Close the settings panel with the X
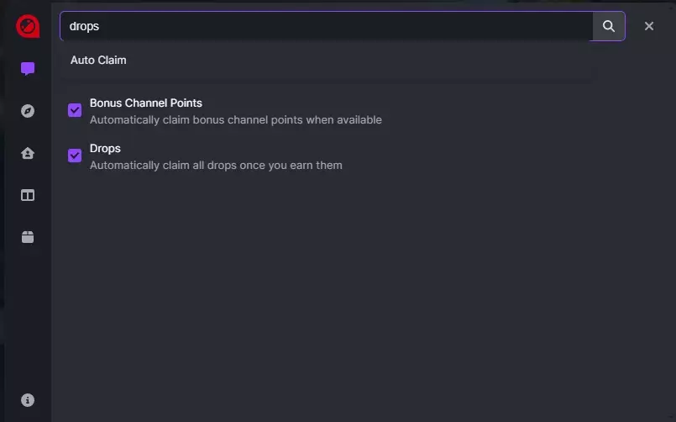676x422 pixels. (x=649, y=26)
